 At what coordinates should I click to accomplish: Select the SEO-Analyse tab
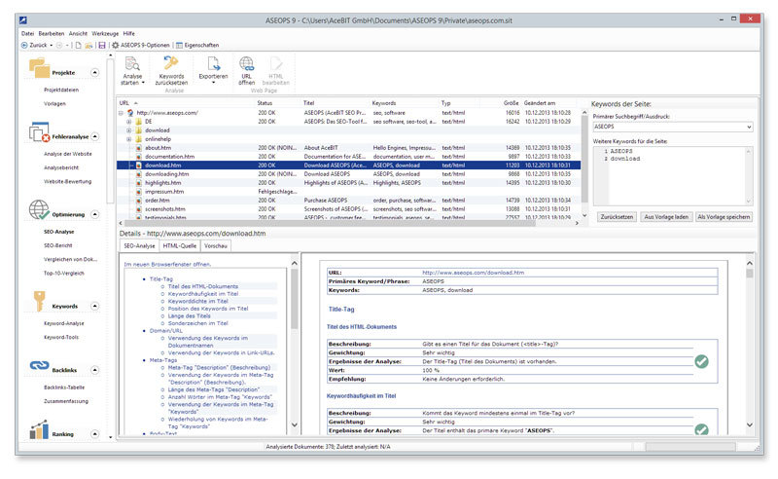tap(139, 246)
